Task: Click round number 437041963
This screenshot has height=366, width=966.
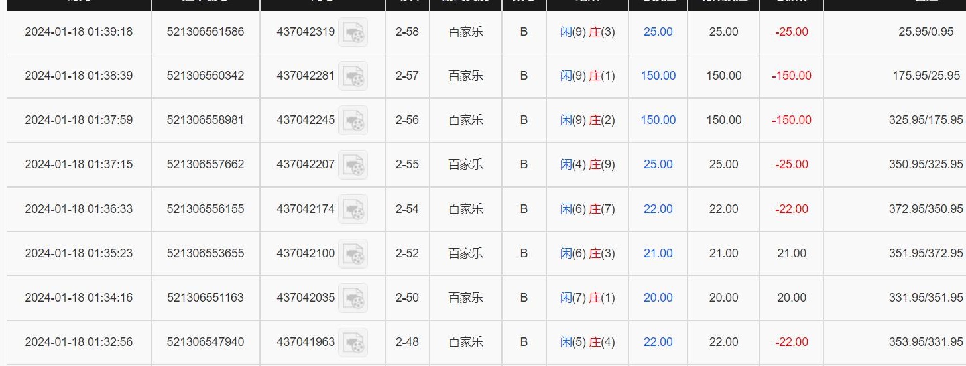Action: click(306, 342)
